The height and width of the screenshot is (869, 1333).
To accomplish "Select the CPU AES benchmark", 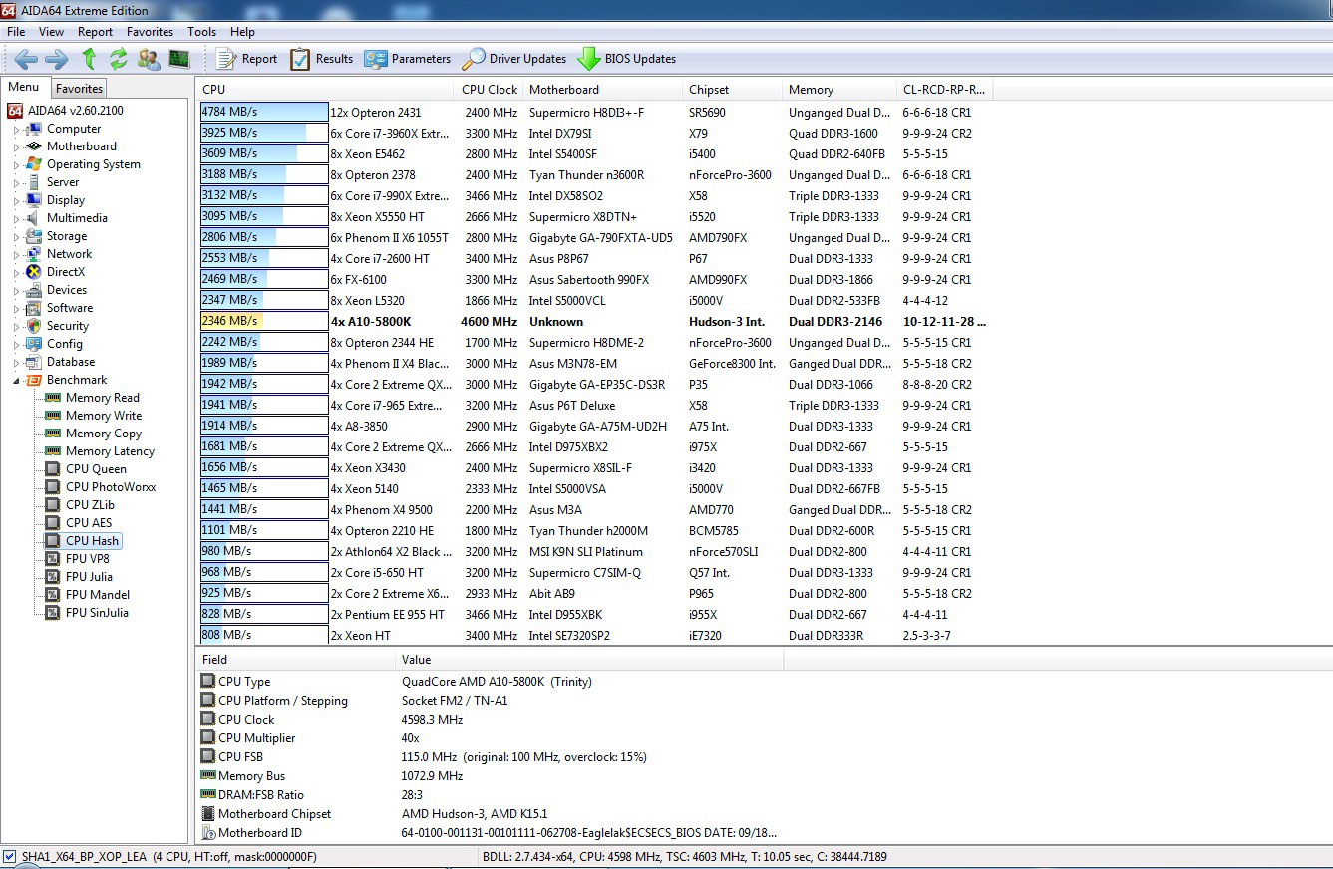I will (x=79, y=523).
